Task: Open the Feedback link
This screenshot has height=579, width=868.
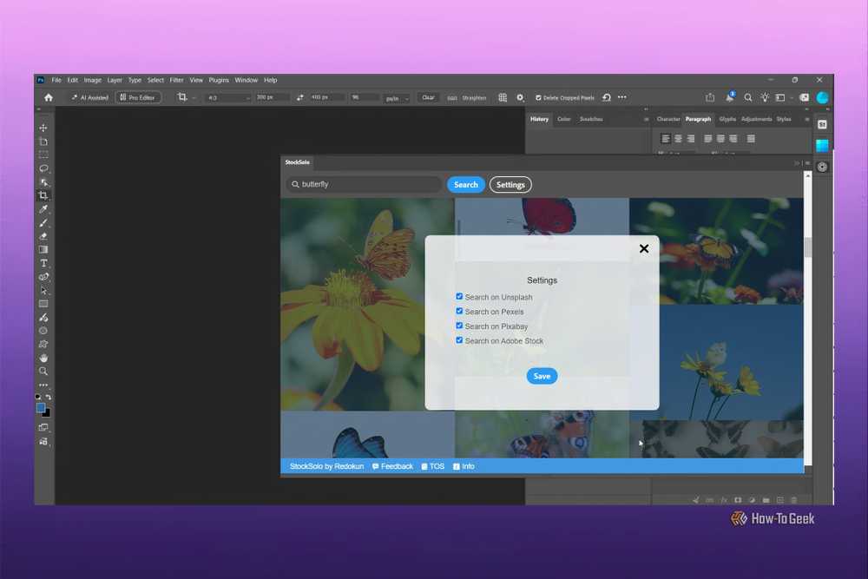Action: pos(392,467)
